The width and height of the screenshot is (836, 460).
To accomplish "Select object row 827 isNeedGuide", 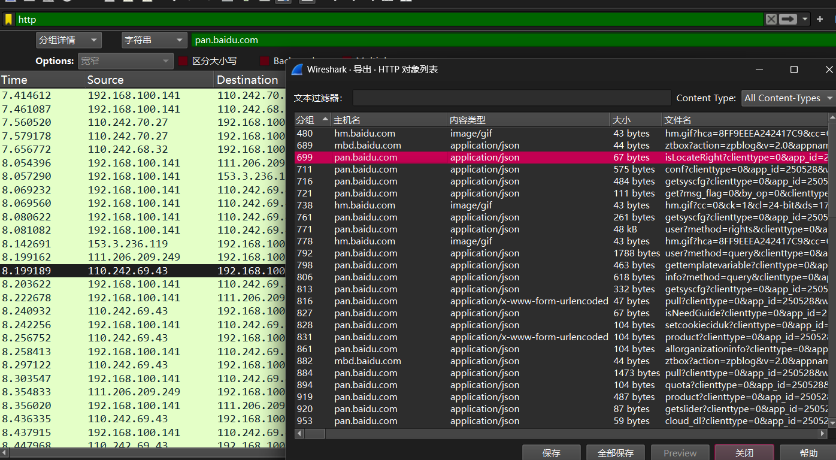I will [561, 313].
